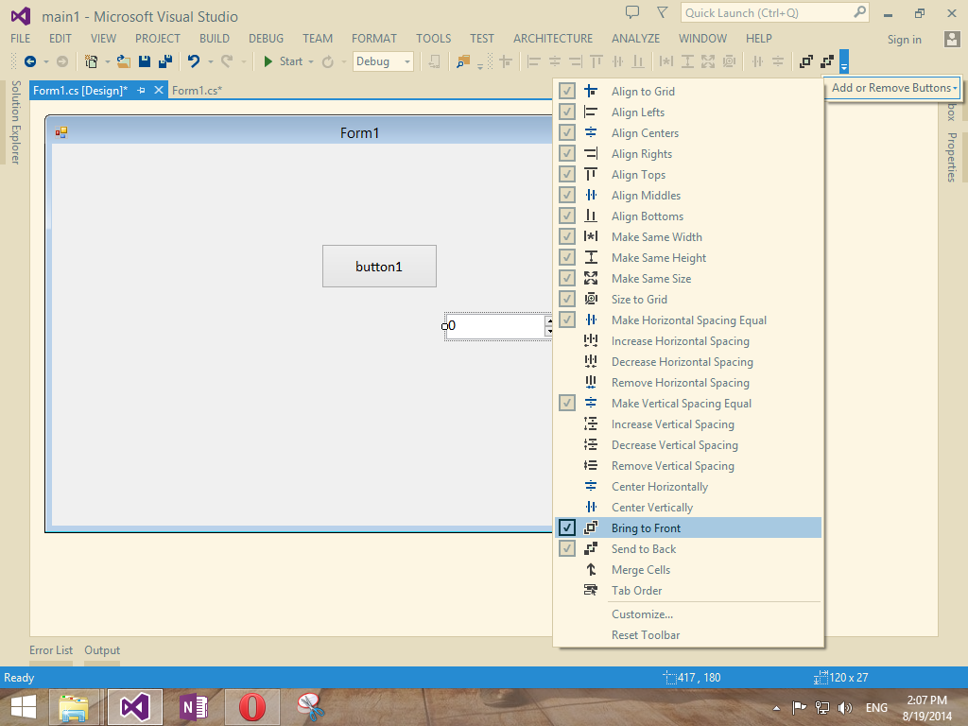Click the Undo toolbar icon

click(x=194, y=61)
